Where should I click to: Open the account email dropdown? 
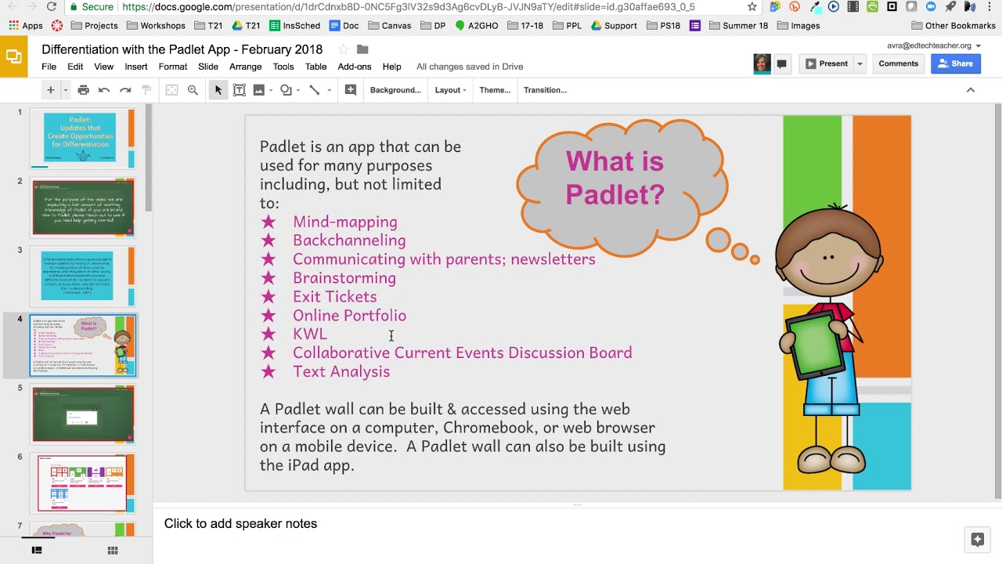(x=934, y=45)
